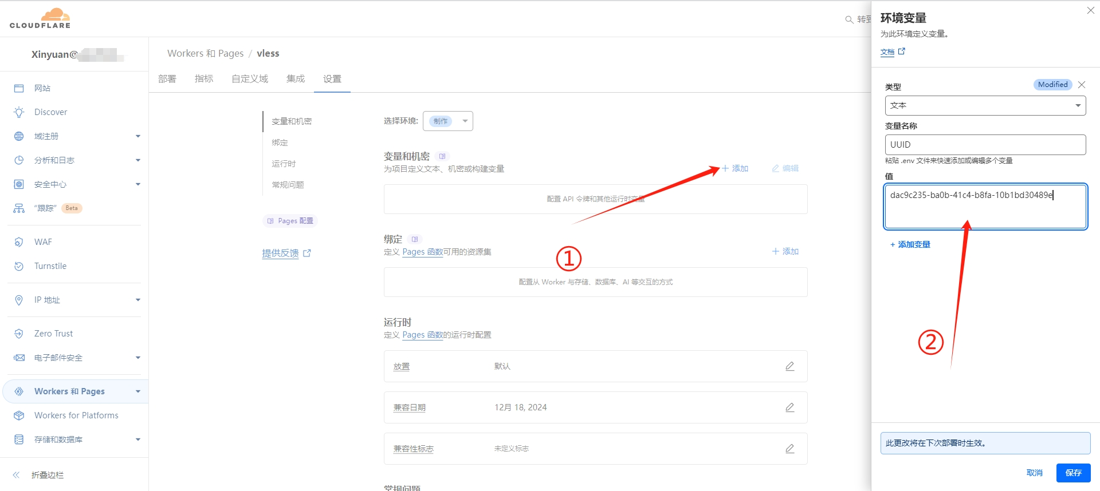This screenshot has width=1100, height=491.
Task: Edit the 兼容日期 row pencil icon
Action: [x=789, y=407]
